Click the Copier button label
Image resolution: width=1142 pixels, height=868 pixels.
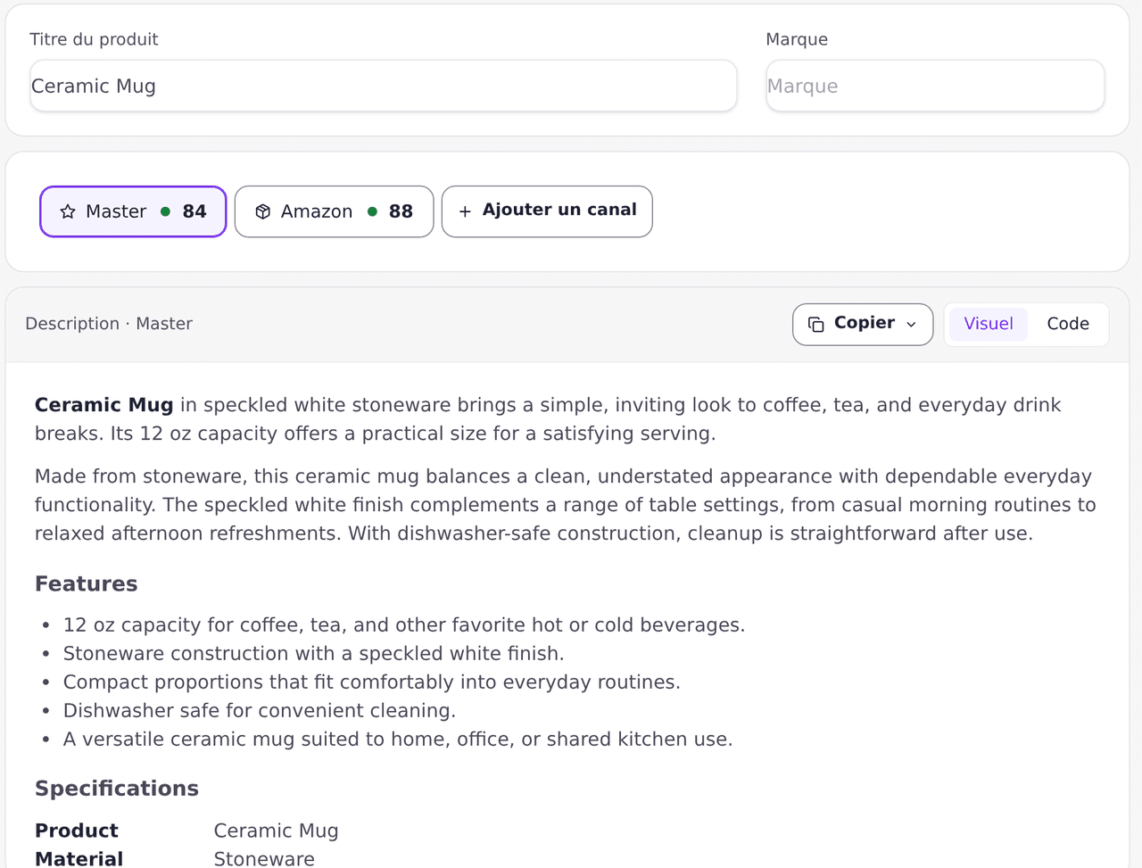pyautogui.click(x=864, y=323)
